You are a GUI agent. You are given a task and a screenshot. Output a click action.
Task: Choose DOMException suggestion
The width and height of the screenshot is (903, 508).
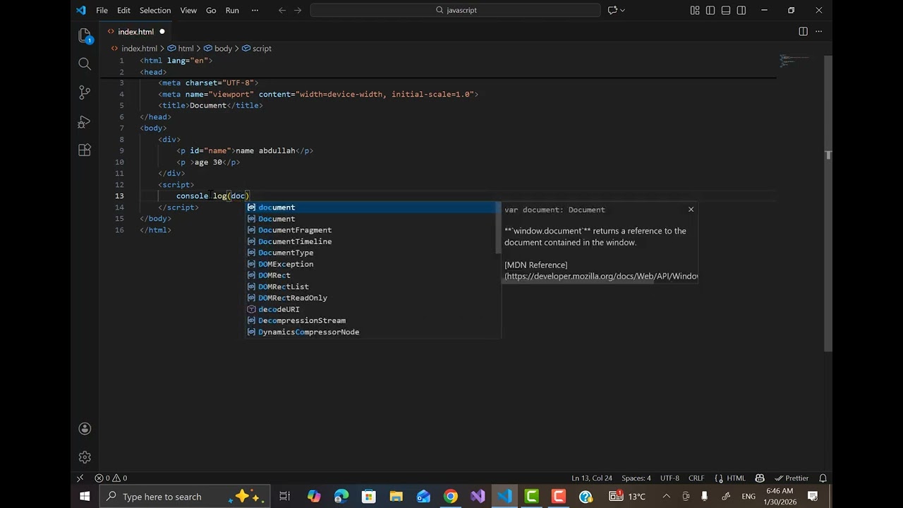372,264
